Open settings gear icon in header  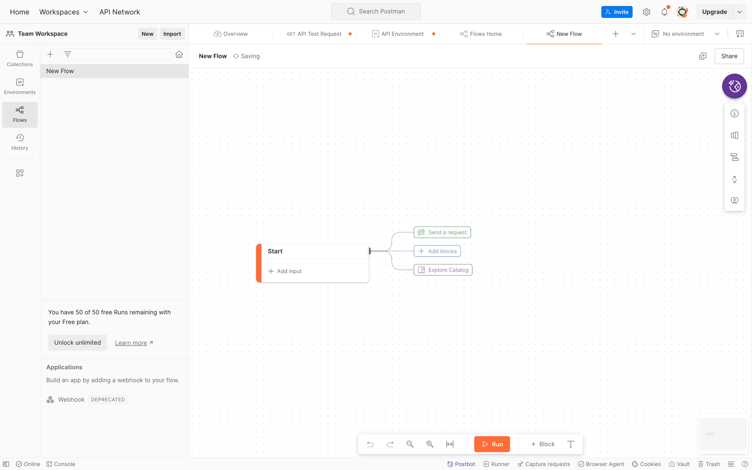coord(646,12)
